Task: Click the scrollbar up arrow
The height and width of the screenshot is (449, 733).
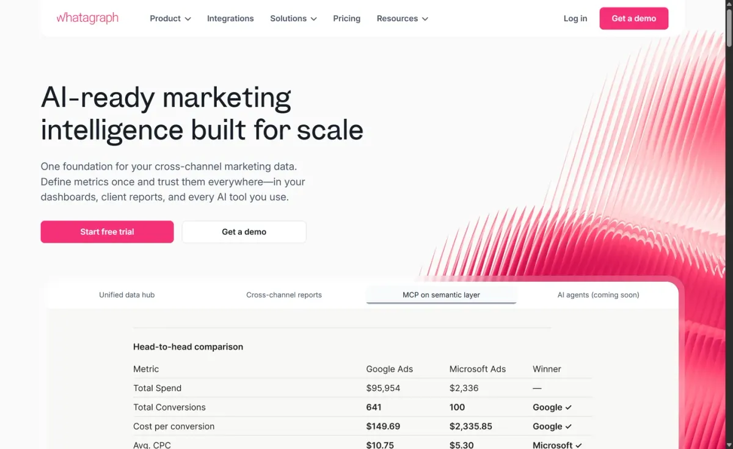Action: point(728,5)
